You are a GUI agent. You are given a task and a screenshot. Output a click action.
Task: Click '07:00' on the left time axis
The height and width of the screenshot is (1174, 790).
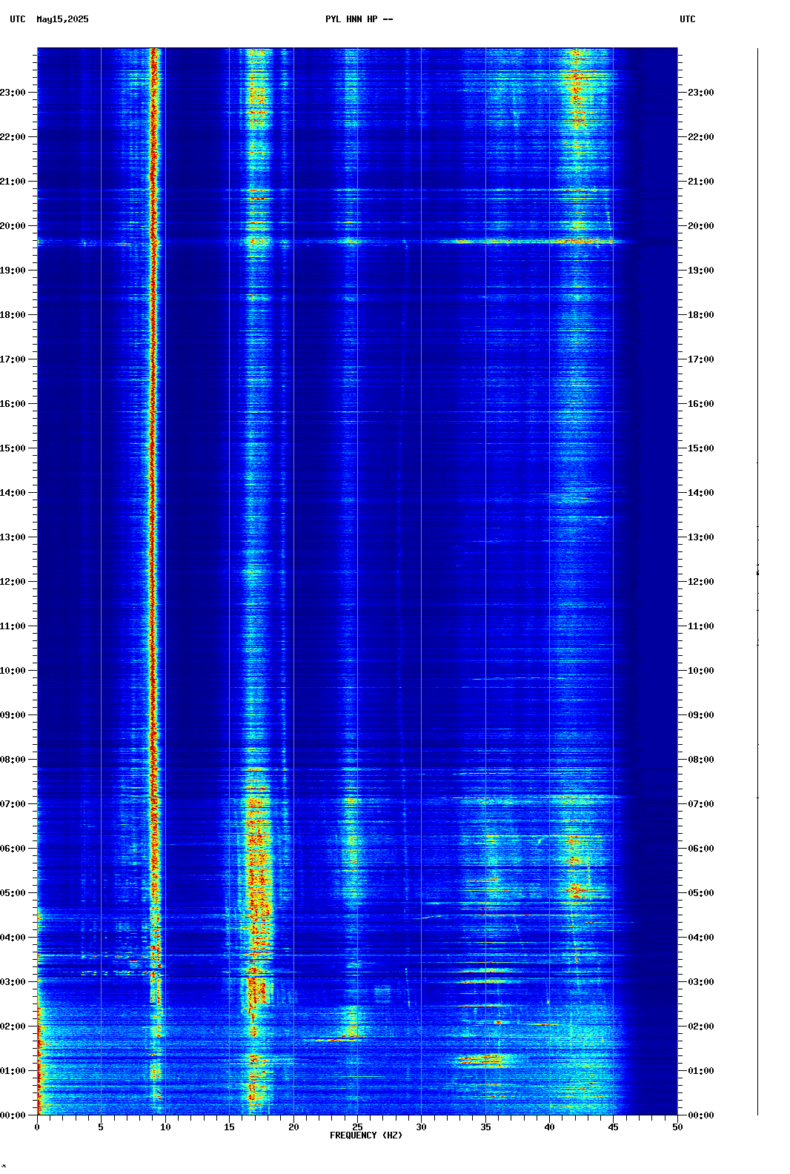pyautogui.click(x=13, y=804)
